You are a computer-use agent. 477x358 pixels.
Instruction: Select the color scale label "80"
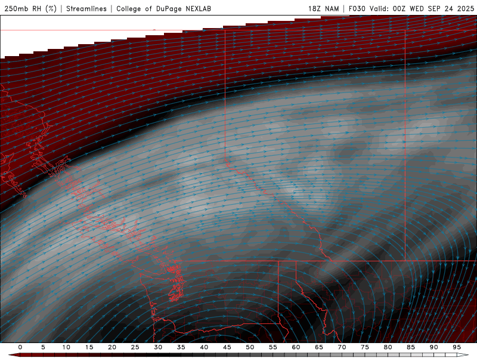point(388,347)
